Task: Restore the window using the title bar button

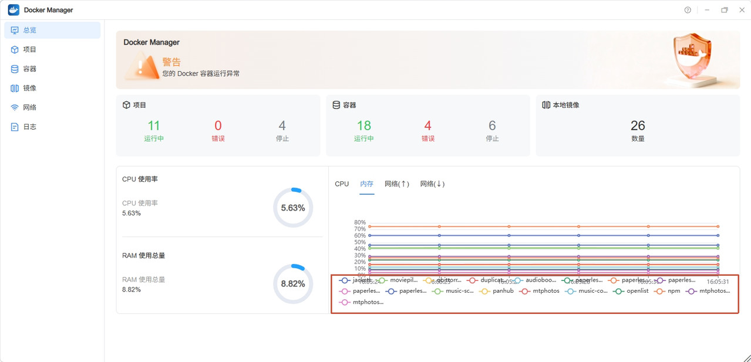Action: click(x=725, y=10)
